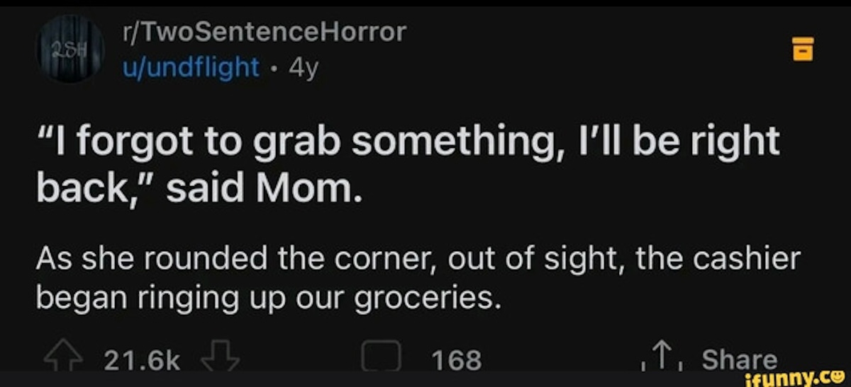851x387 pixels.
Task: Click "began ringing up our groceries." text
Action: click(x=264, y=299)
